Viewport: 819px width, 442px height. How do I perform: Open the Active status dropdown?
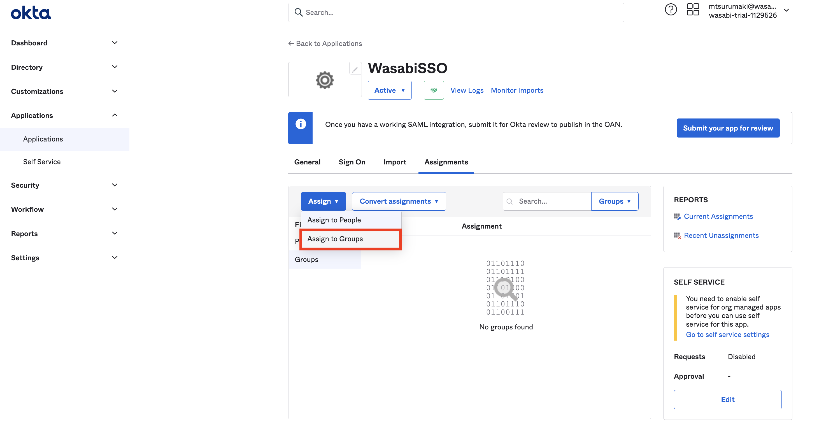tap(389, 90)
